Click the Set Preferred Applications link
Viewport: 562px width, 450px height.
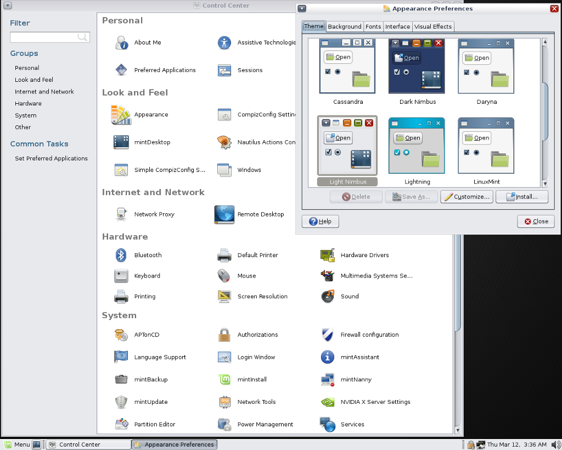(x=51, y=158)
